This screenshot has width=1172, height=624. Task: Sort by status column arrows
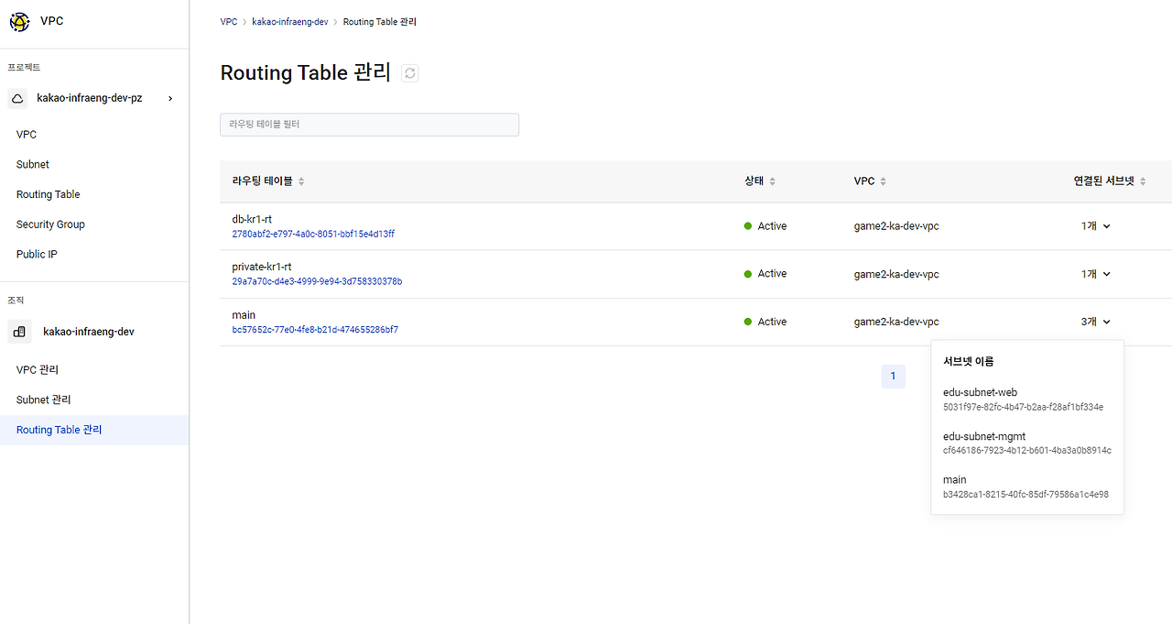772,181
